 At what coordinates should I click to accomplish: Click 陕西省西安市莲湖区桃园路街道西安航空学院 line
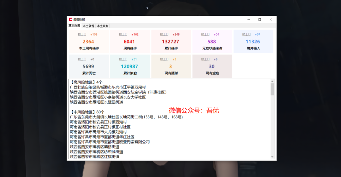pyautogui.click(x=118, y=92)
